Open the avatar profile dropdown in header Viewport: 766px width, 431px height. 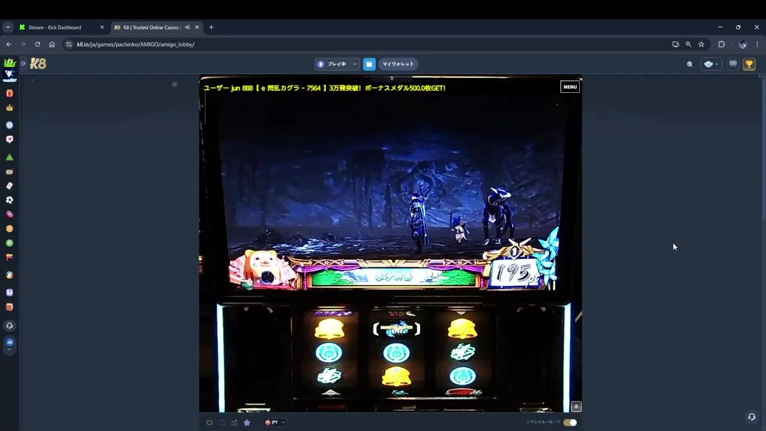[x=712, y=64]
